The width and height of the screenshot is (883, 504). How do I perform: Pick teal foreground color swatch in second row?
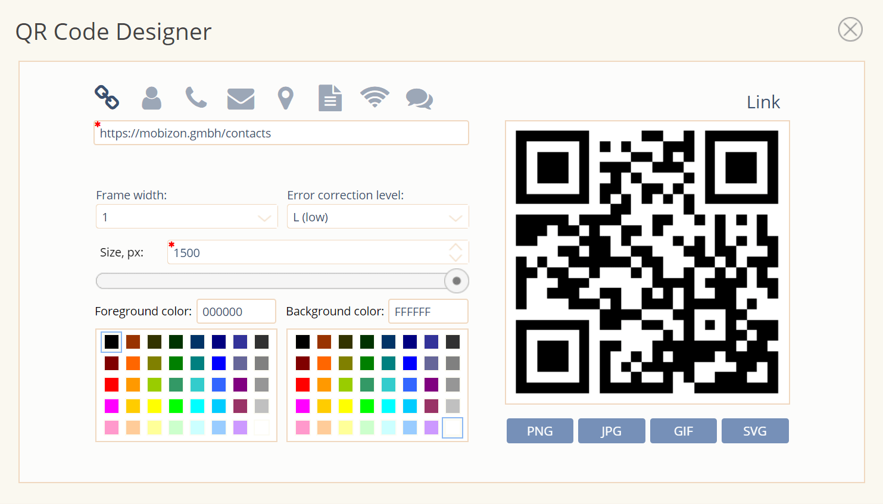pos(197,363)
